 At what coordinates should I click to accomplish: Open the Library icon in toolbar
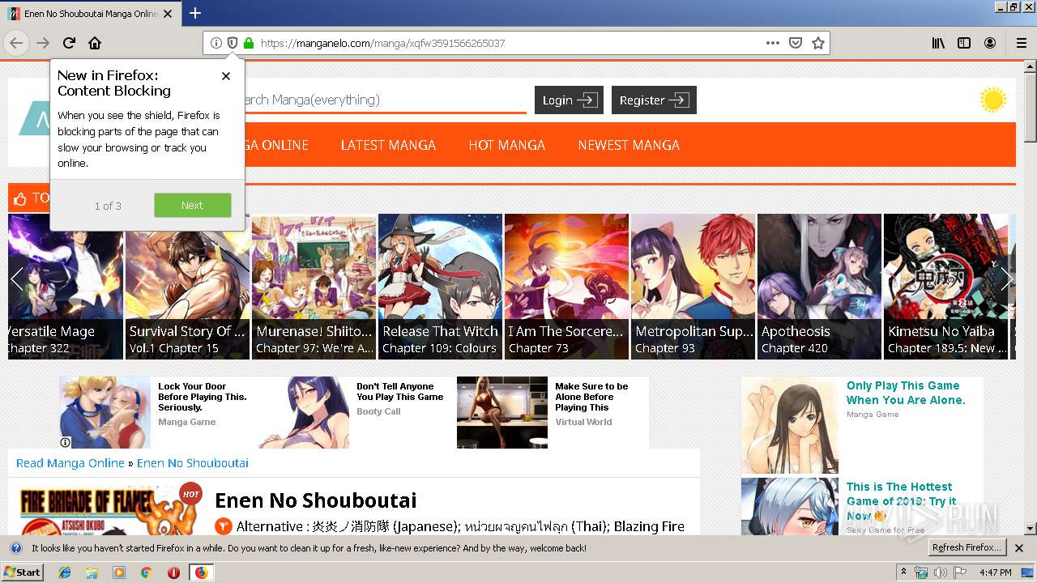[938, 43]
